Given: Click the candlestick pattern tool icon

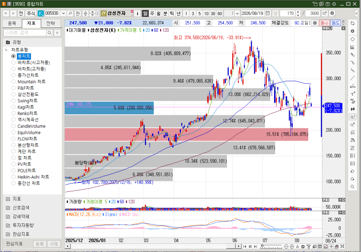Looking at the screenshot, I should point(352,109).
